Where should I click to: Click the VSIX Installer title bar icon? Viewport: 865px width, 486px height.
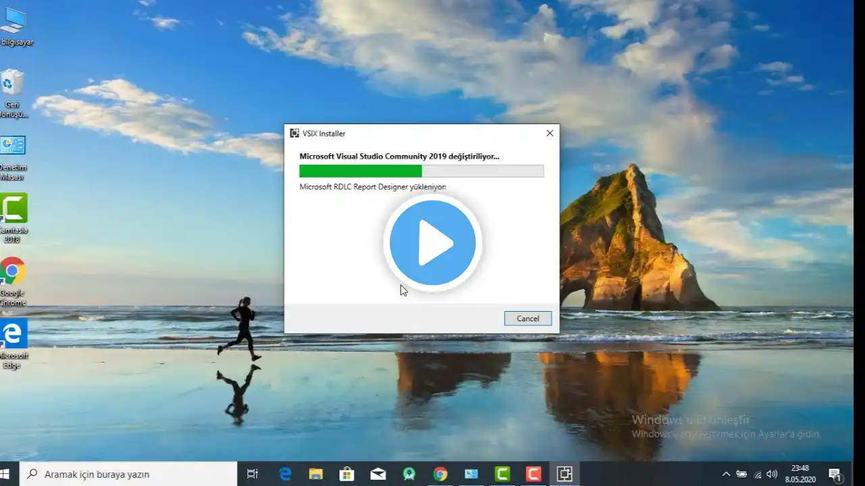pyautogui.click(x=295, y=134)
